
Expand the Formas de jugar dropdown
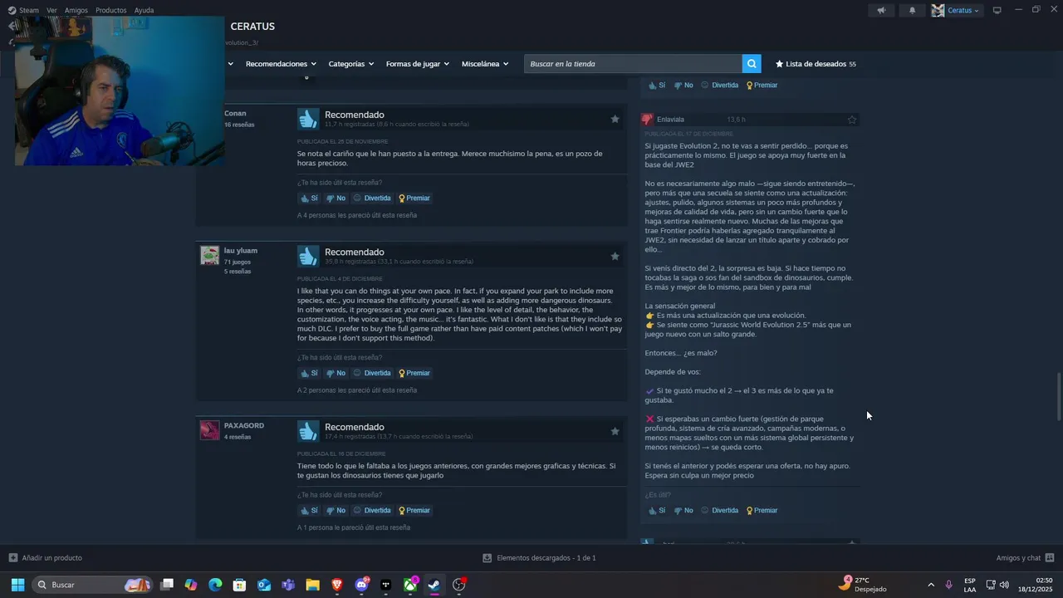tap(417, 64)
